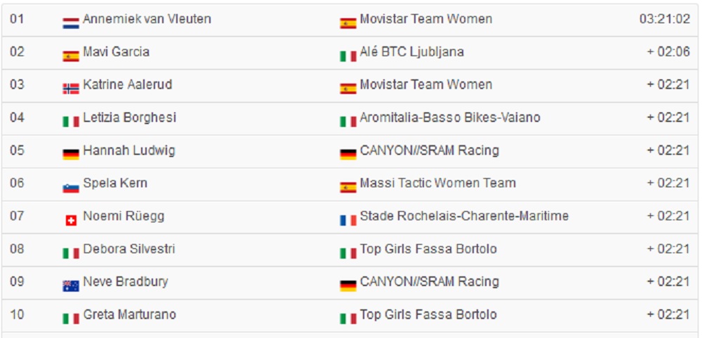
Task: Open Letizia Borghesi rider link
Action: click(x=129, y=118)
